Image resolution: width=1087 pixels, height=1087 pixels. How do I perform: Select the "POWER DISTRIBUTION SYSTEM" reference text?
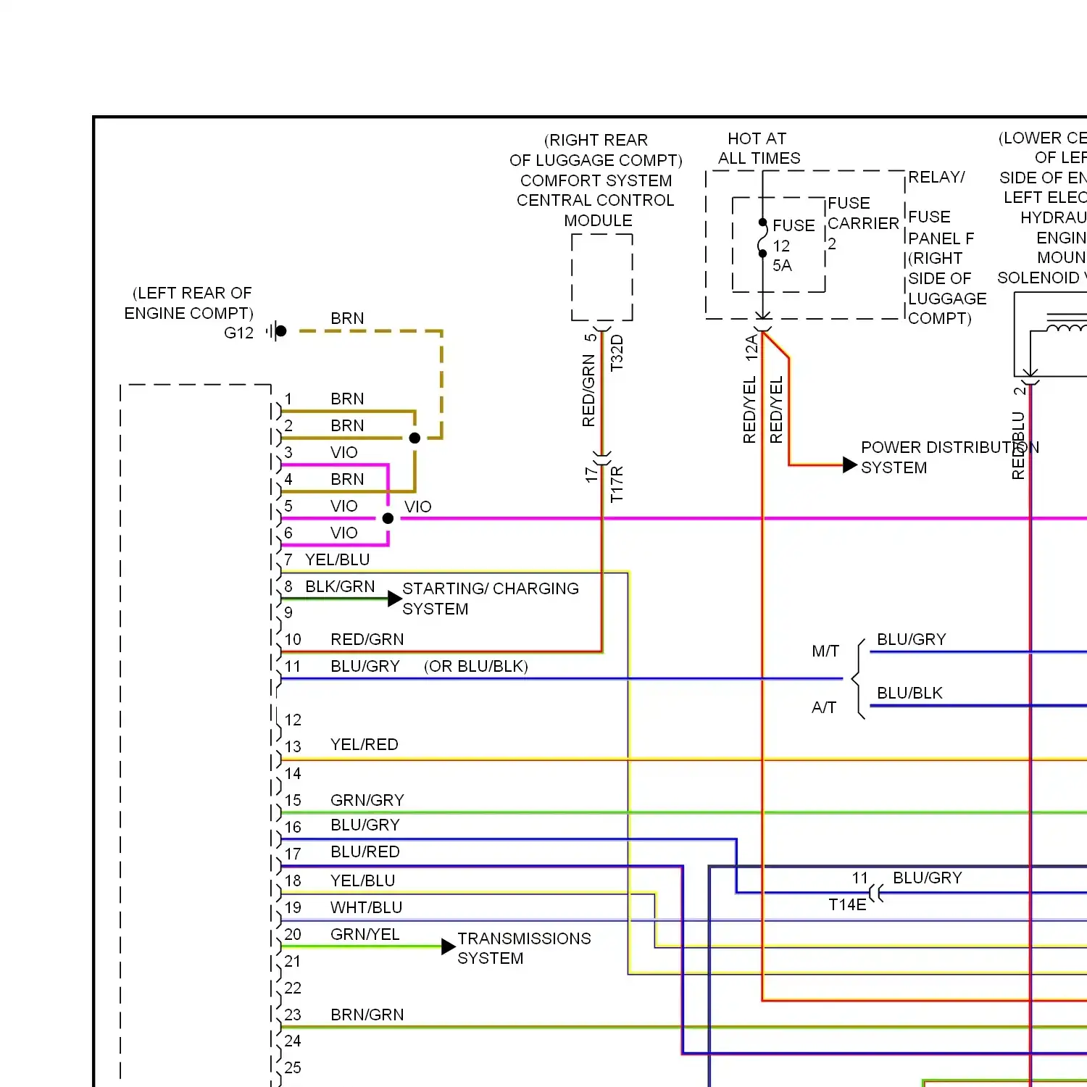tap(950, 457)
